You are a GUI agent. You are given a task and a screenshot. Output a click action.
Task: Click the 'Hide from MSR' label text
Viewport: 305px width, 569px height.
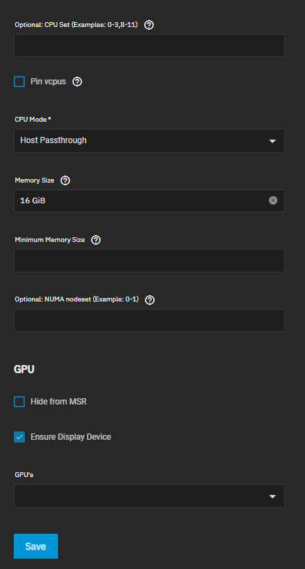click(59, 402)
